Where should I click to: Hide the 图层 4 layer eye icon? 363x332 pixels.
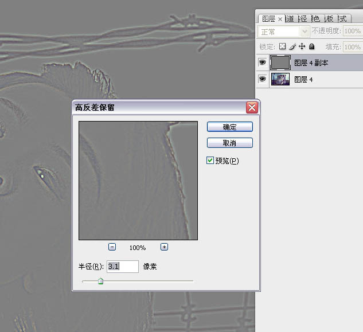pyautogui.click(x=263, y=79)
